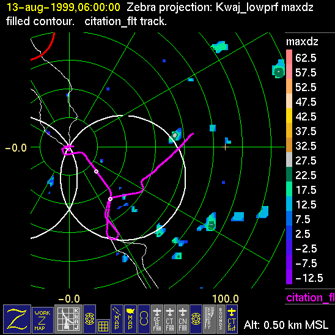The width and height of the screenshot is (335, 335).
Task: Enable the BNDRY boundary overlay
Action: [209, 319]
